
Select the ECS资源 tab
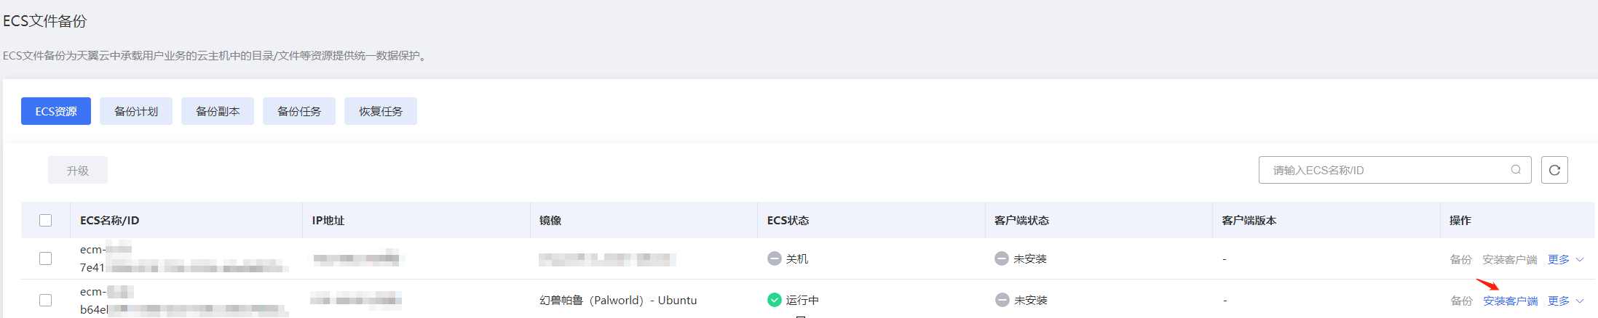[56, 111]
